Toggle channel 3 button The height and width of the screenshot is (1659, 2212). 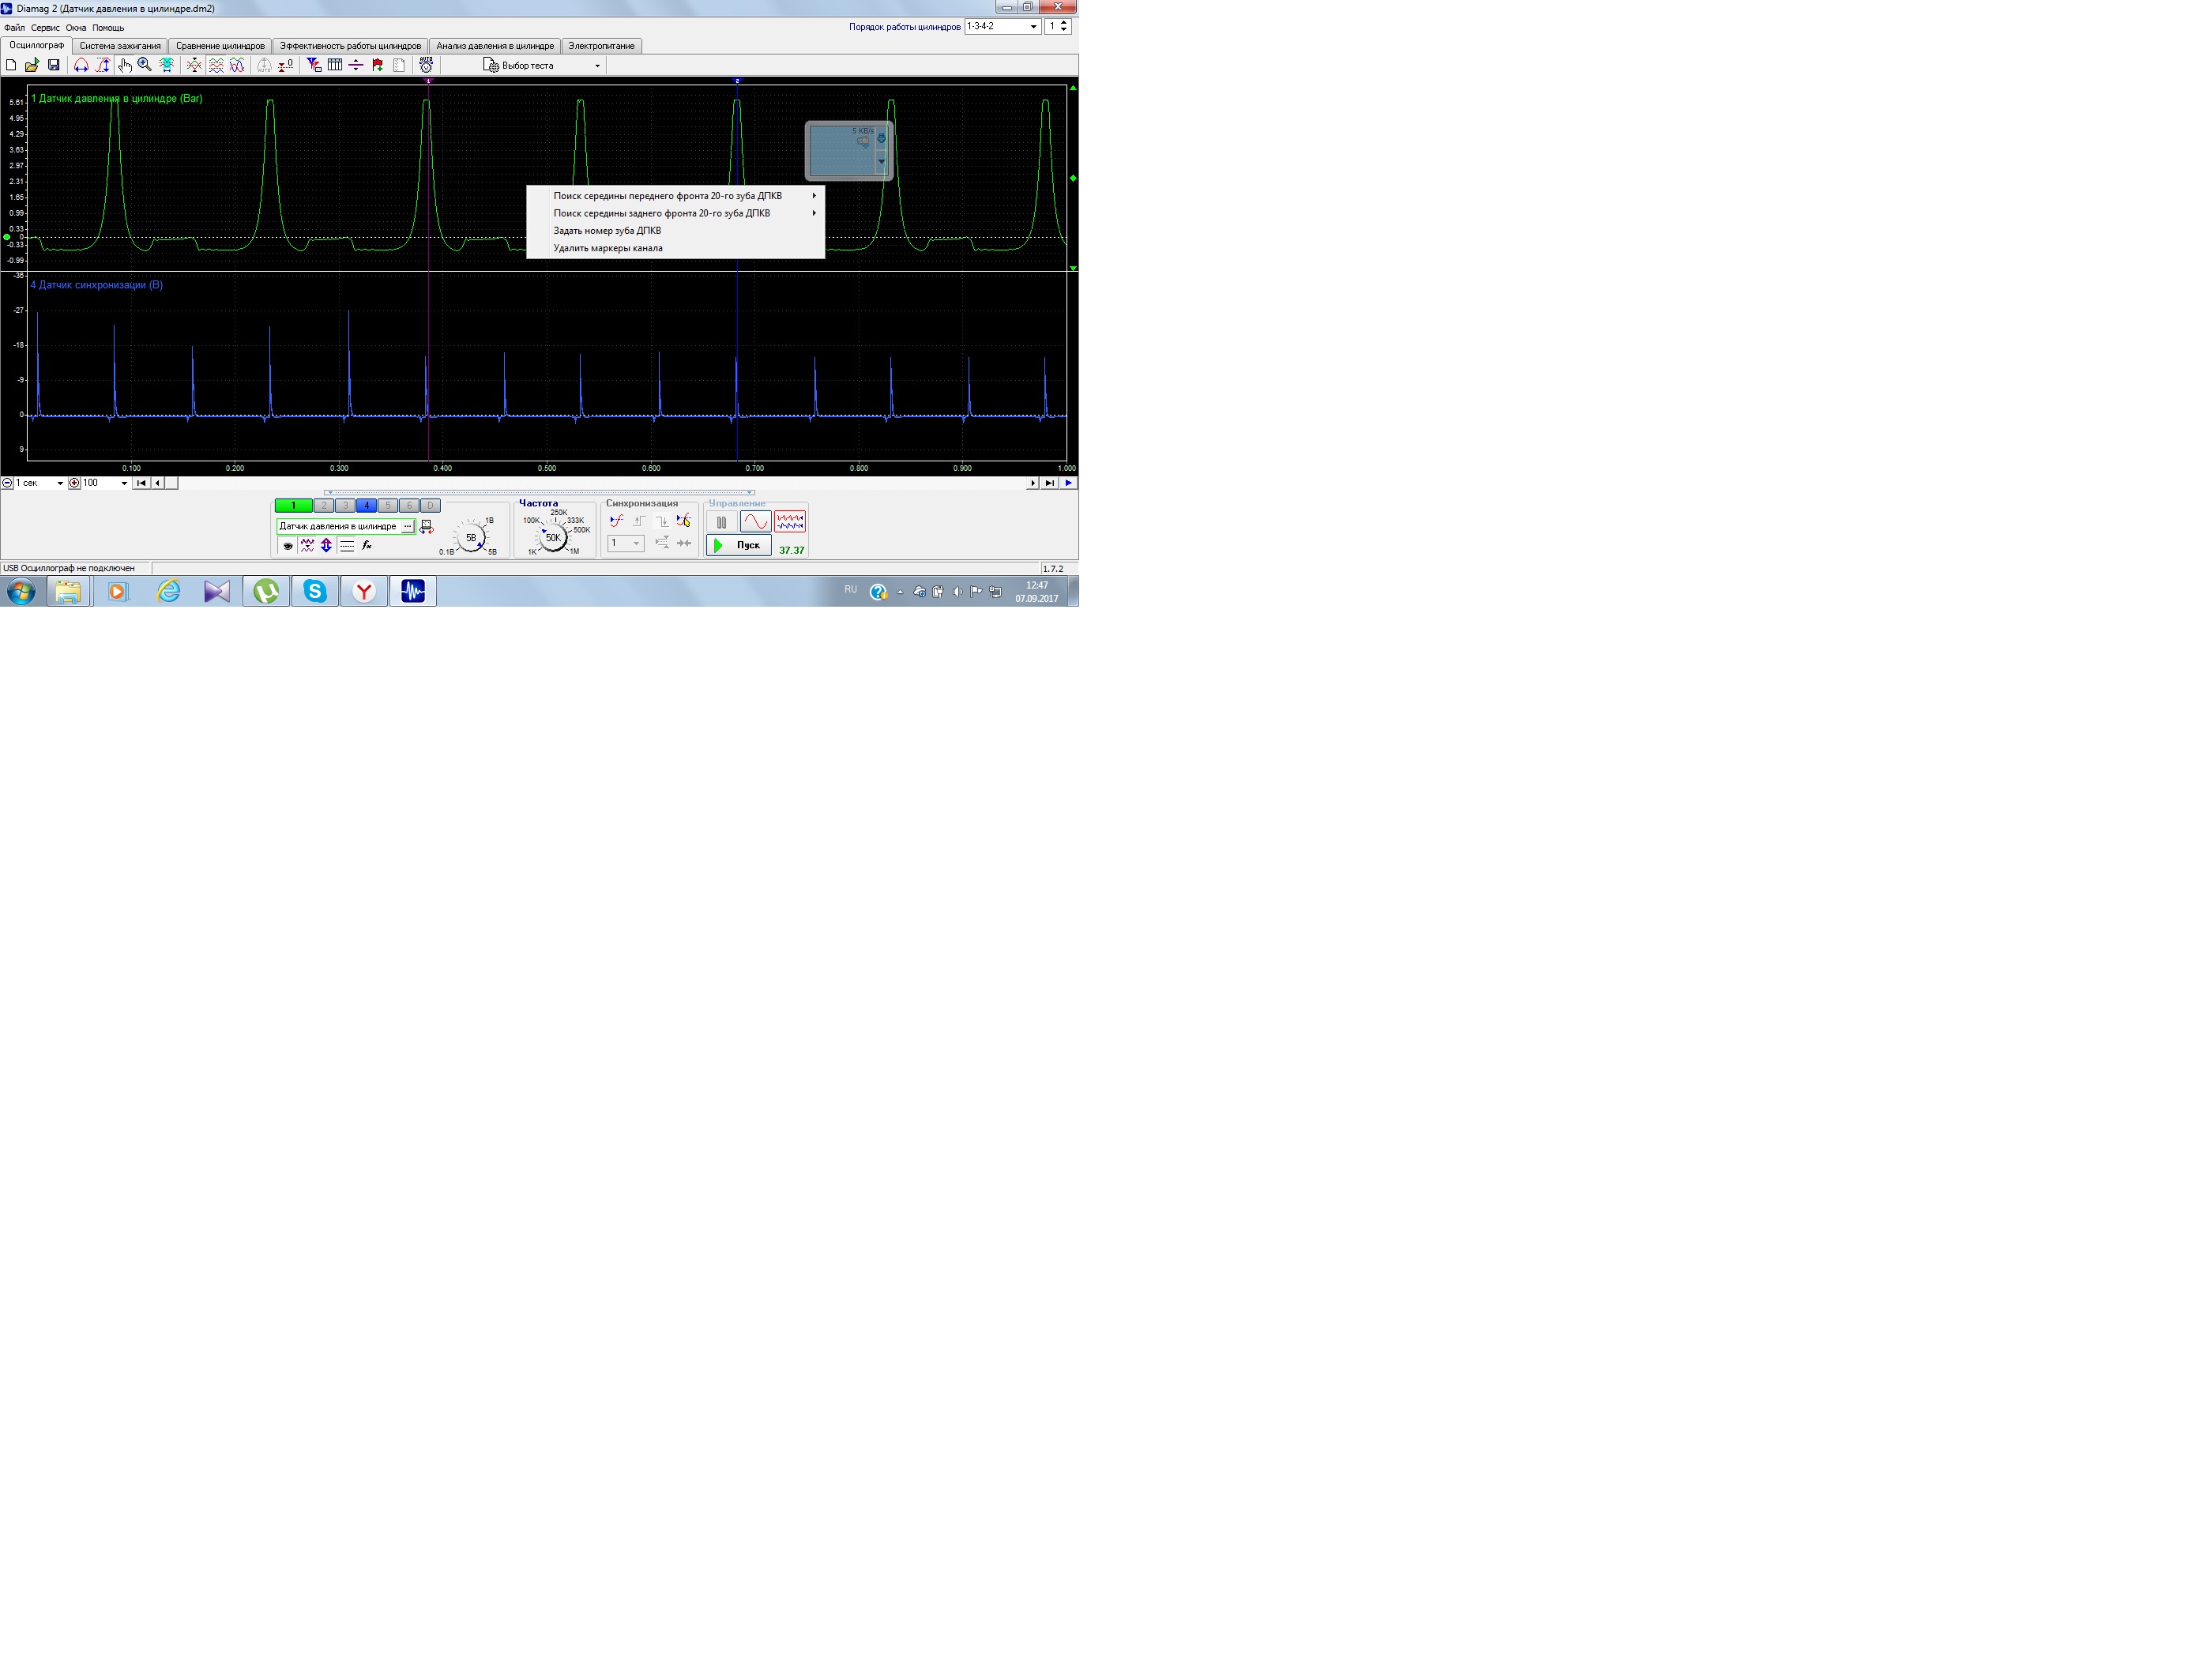[345, 506]
